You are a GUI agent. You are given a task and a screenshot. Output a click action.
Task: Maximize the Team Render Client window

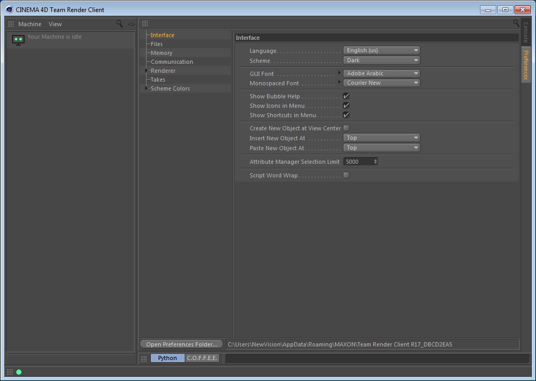[505, 10]
